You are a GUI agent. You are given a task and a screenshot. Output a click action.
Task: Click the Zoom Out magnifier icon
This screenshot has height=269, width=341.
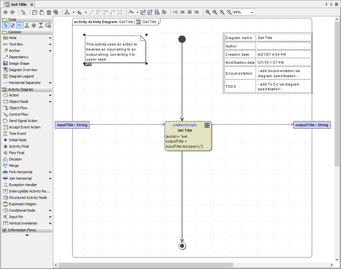(x=229, y=12)
